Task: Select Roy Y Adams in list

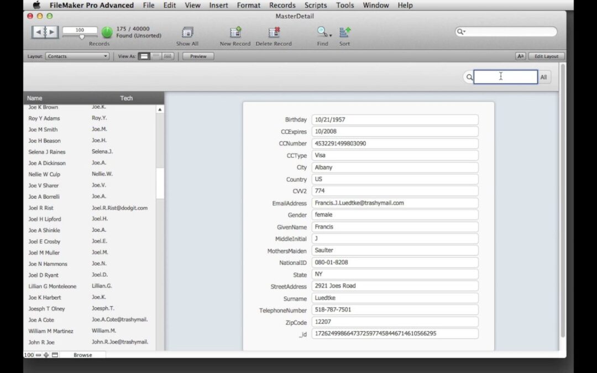Action: pos(44,118)
